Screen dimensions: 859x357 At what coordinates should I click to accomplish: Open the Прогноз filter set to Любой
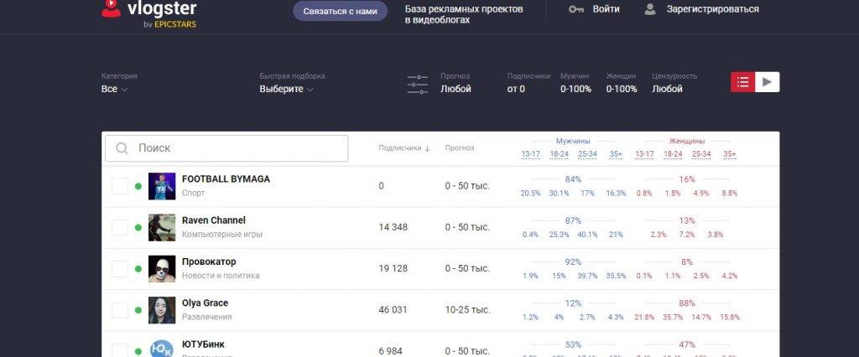coord(456,89)
